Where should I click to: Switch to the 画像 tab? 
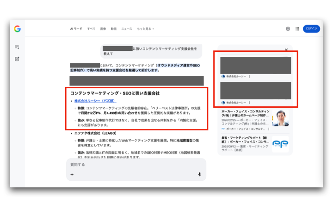pyautogui.click(x=103, y=29)
